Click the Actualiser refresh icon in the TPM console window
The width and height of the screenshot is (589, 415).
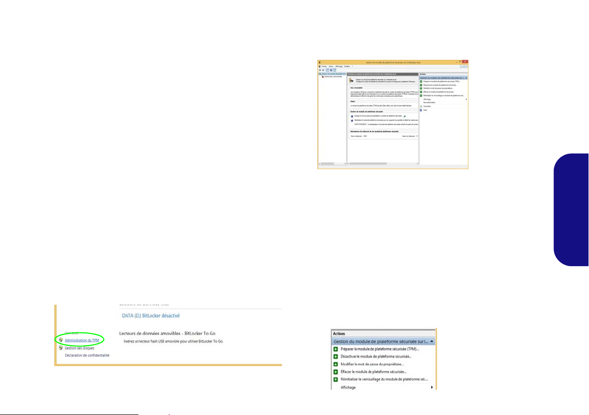coord(421,106)
